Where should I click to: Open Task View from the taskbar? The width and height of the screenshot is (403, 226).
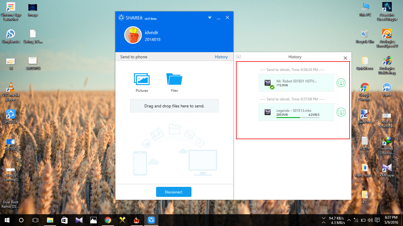[x=35, y=220]
